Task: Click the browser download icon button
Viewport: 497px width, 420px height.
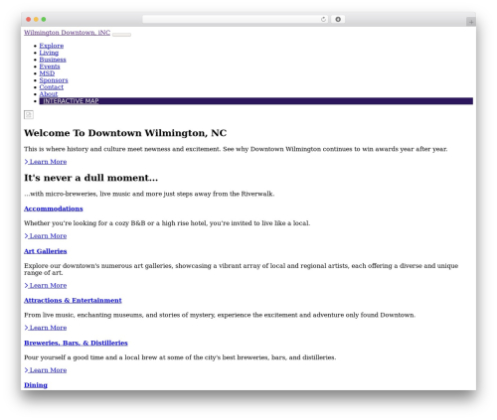Action: tap(338, 19)
